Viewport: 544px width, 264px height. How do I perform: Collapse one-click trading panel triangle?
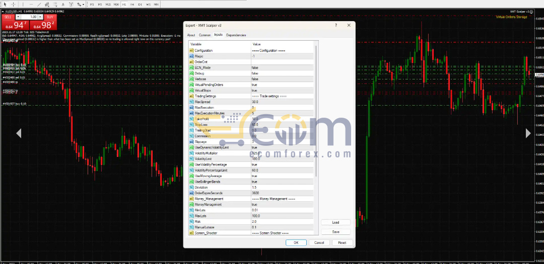pyautogui.click(x=4, y=11)
